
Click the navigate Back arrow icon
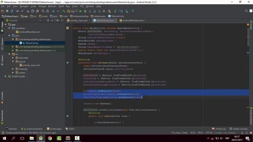click(53, 11)
